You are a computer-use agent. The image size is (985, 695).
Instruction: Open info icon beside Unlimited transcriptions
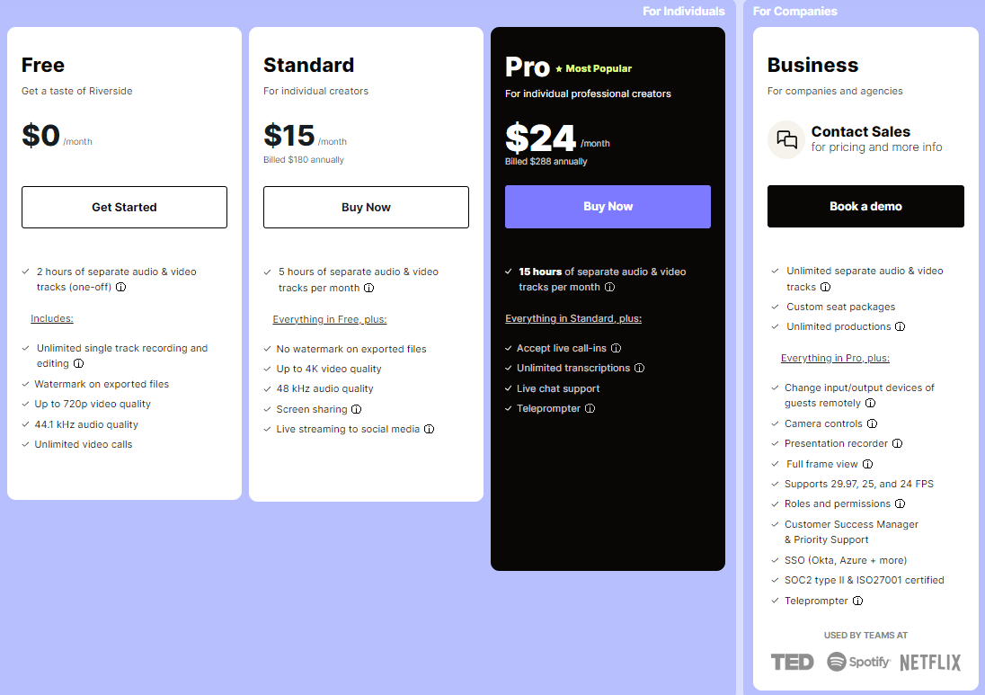(x=639, y=369)
